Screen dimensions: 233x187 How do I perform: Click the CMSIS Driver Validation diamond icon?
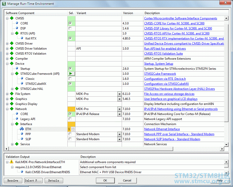[x=12, y=49]
